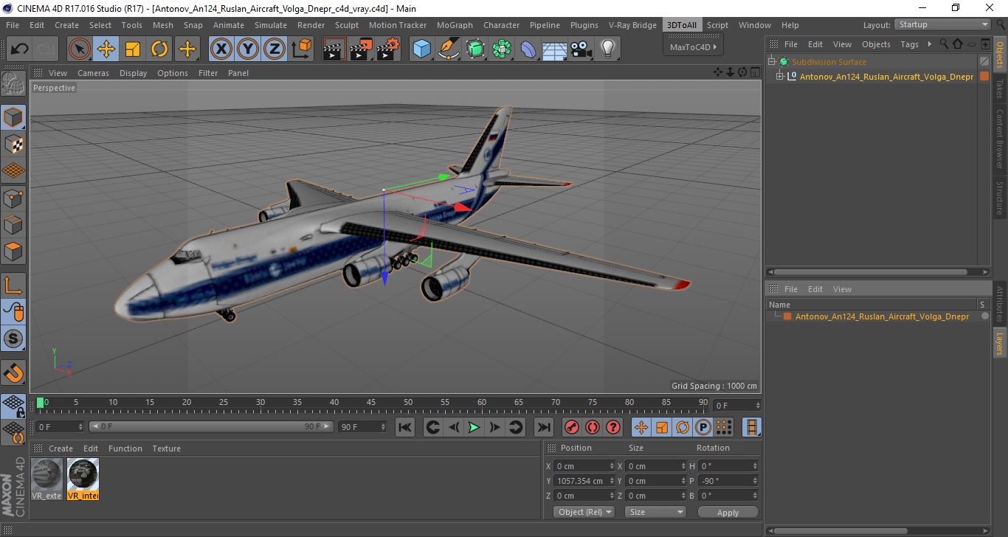The width and height of the screenshot is (1008, 537).
Task: Toggle the X axis lock
Action: coord(221,49)
